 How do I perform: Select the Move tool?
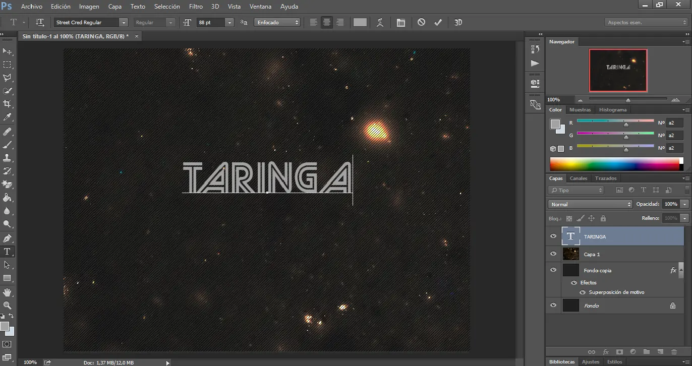tap(7, 51)
